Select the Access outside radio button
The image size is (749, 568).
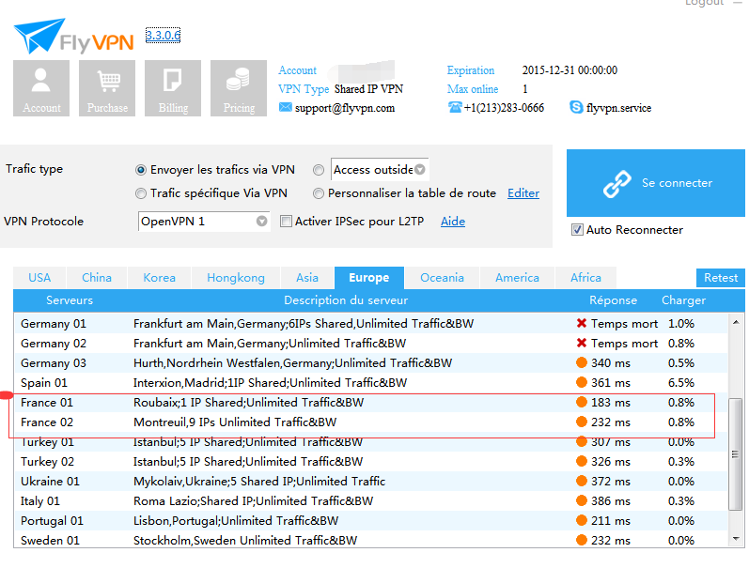pyautogui.click(x=319, y=170)
